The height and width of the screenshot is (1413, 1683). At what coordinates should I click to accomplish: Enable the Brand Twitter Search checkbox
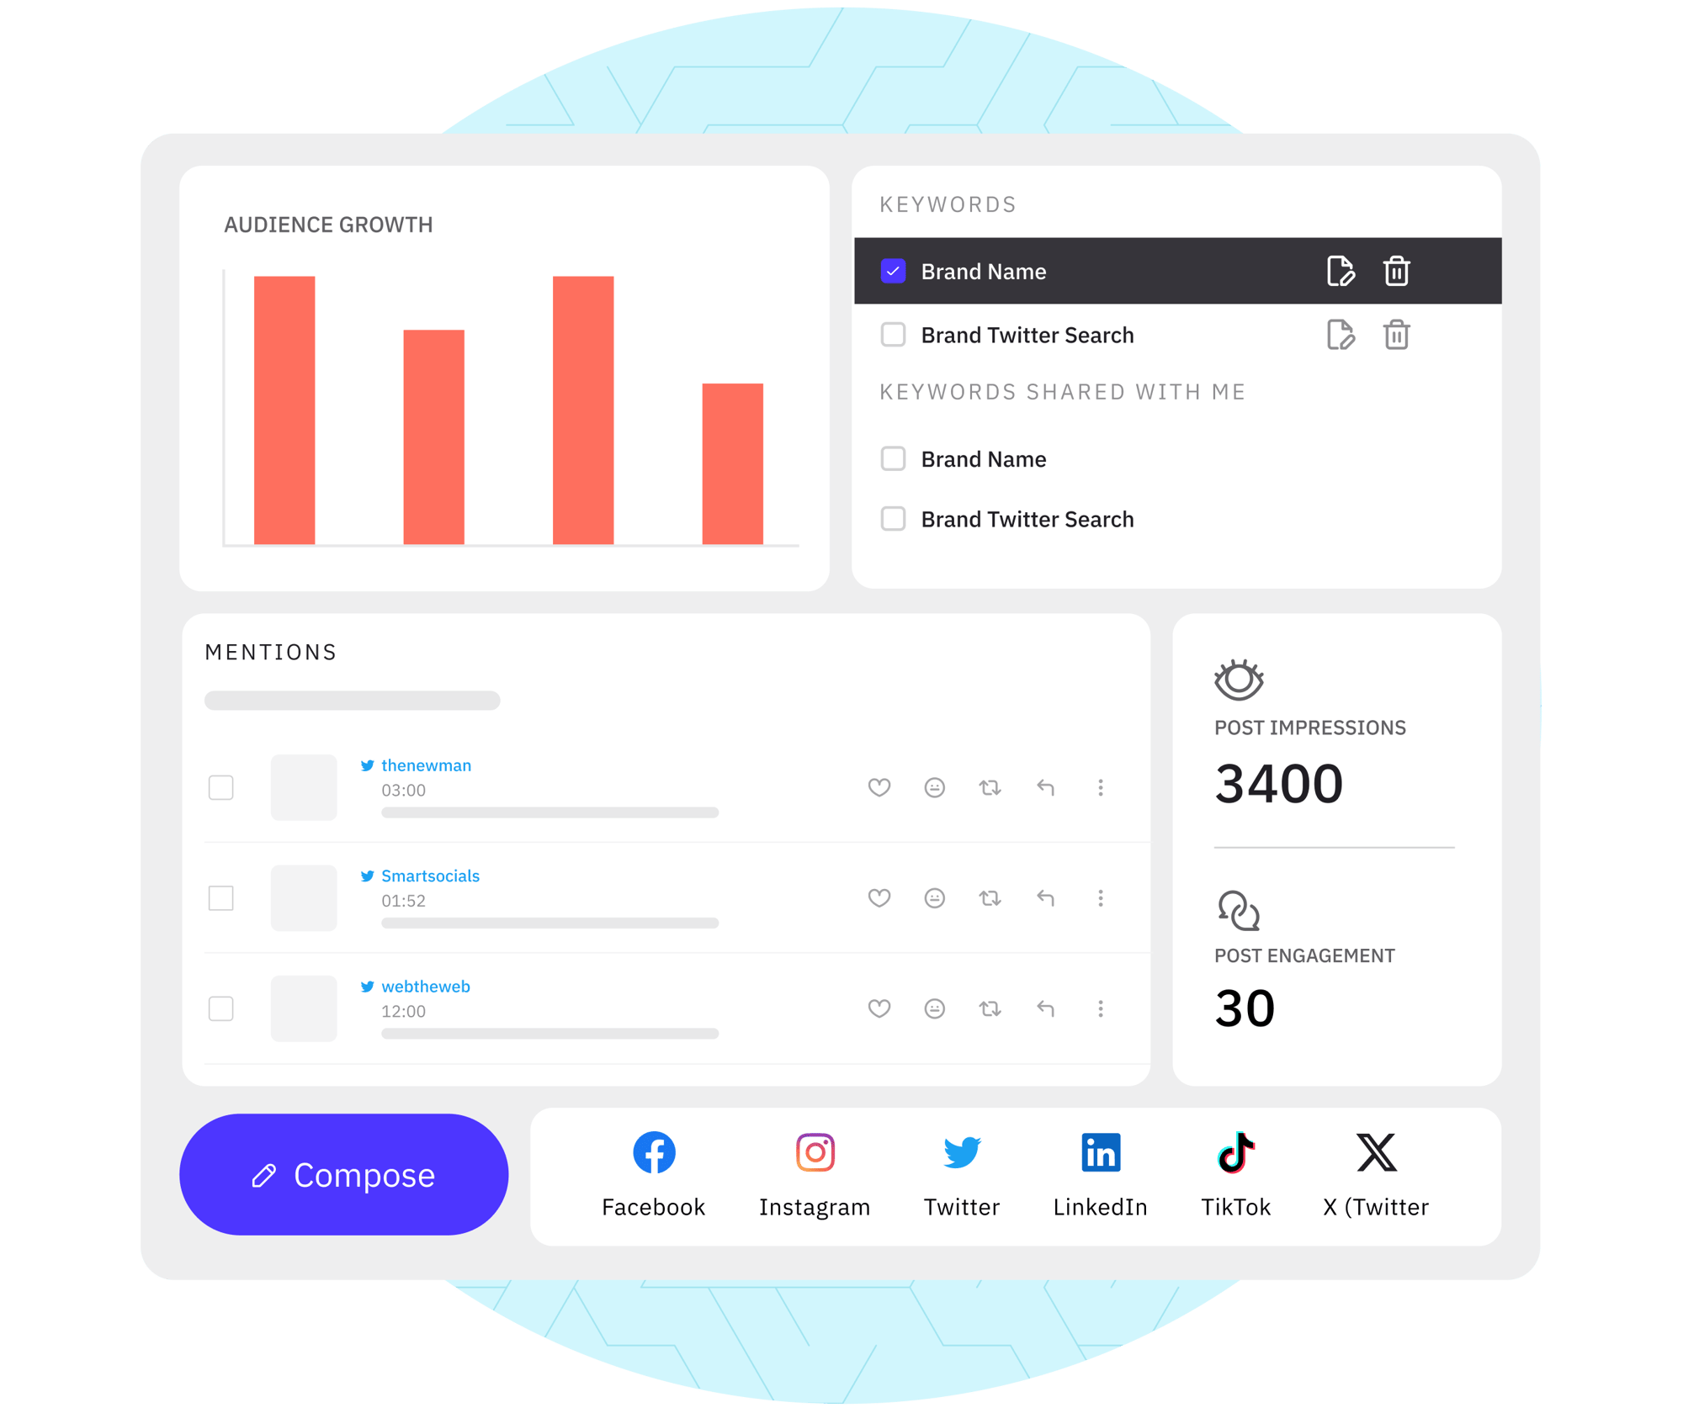click(x=894, y=334)
